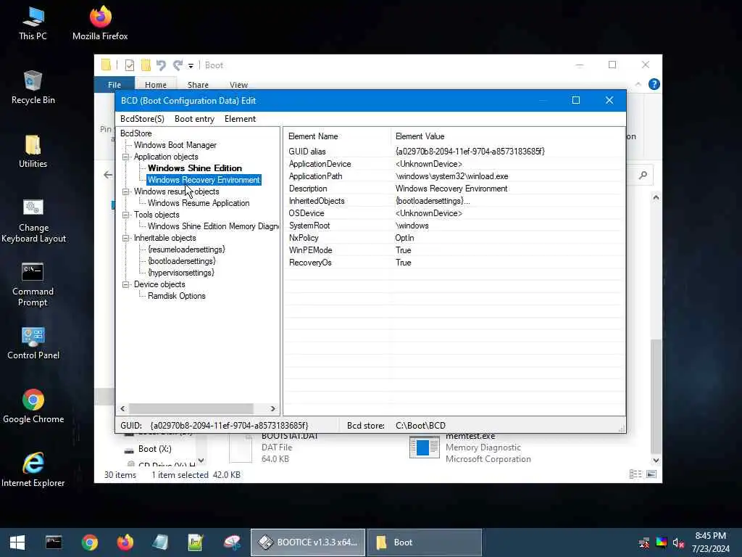Collapse Device objects tree node
This screenshot has width=742, height=557.
[126, 284]
